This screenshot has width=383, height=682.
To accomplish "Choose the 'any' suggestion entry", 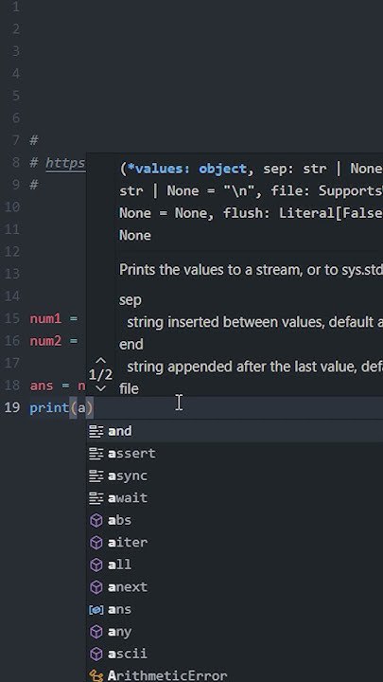I will pyautogui.click(x=235, y=632).
